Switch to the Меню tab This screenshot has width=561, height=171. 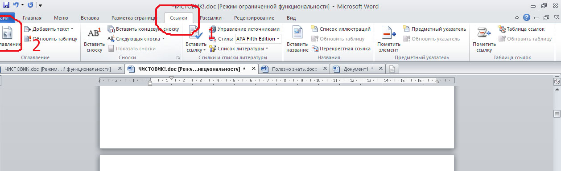point(61,18)
